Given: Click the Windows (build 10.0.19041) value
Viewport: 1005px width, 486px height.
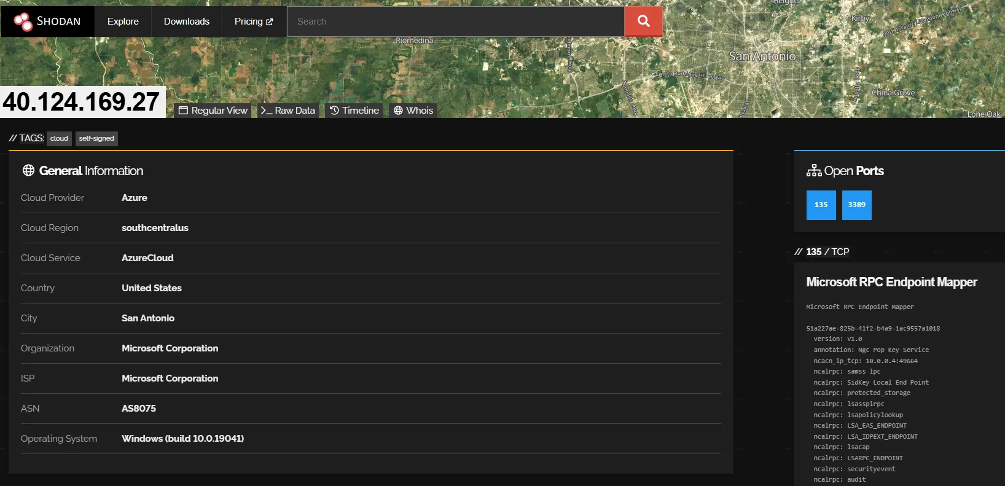Looking at the screenshot, I should [x=183, y=439].
